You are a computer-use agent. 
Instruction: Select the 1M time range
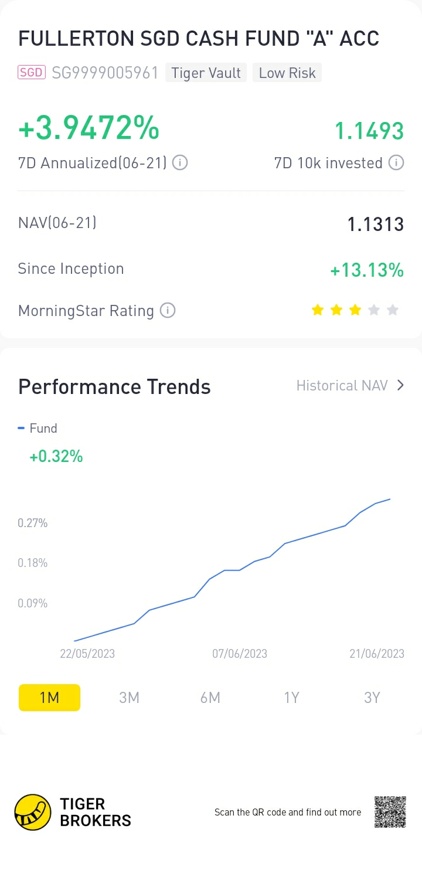click(49, 697)
